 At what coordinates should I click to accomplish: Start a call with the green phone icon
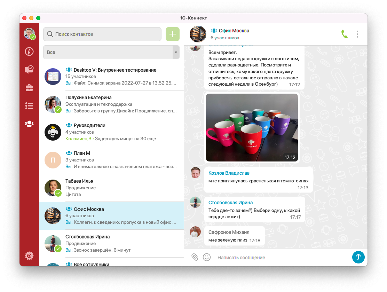pyautogui.click(x=344, y=34)
